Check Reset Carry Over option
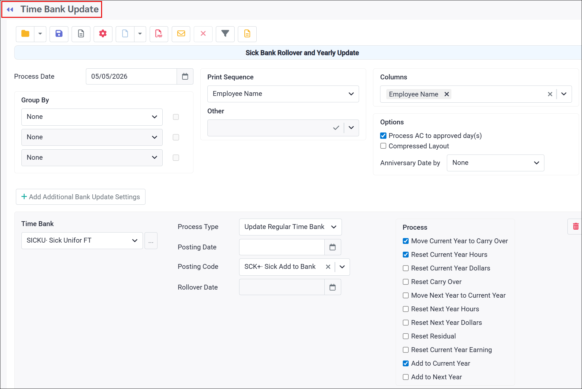The height and width of the screenshot is (389, 582). [406, 282]
